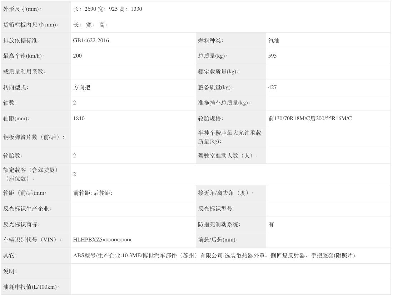Viewport: 393px width, 298px height.
Task: Click the 反光标识商标 label
Action: 21,224
